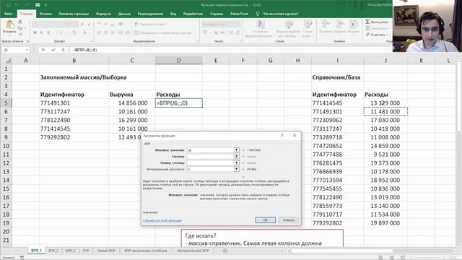Screen dimensions: 462x260
Task: Switch to sheet Интервальный ВПР
Action: click(193, 251)
